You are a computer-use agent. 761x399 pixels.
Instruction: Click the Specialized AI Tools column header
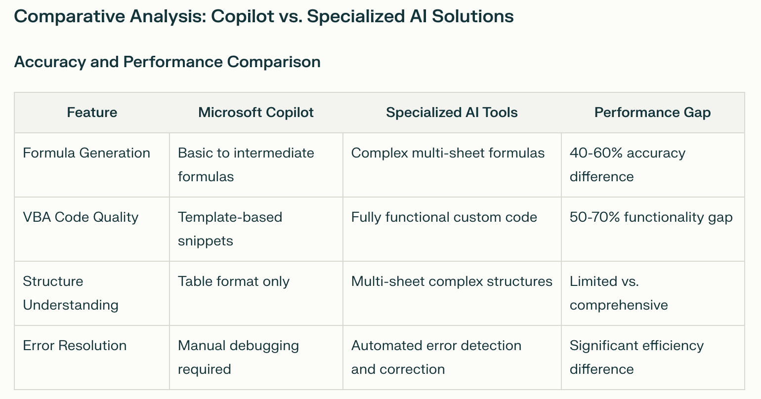[x=452, y=113]
